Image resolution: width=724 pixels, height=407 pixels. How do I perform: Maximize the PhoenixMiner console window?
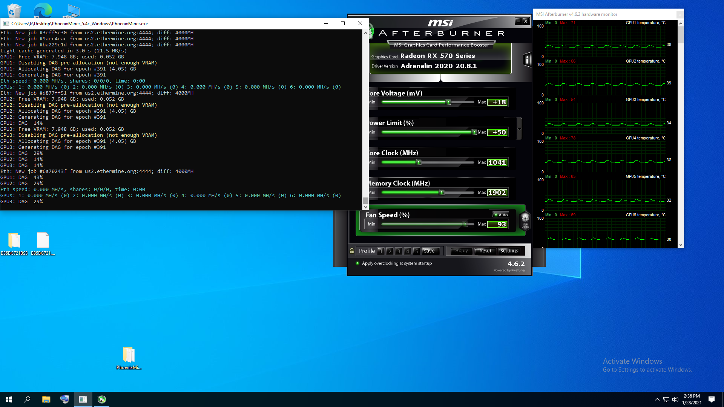coord(343,23)
